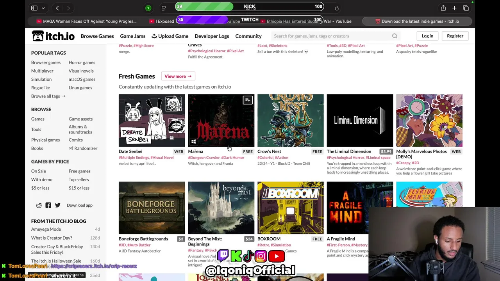The image size is (500, 281).
Task: Click the A Fragile Mind title
Action: tap(341, 239)
